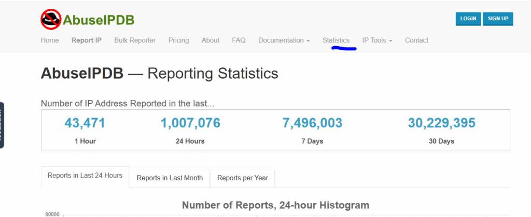Open the Contact page
Viewport: 531px width, 217px height.
point(416,40)
